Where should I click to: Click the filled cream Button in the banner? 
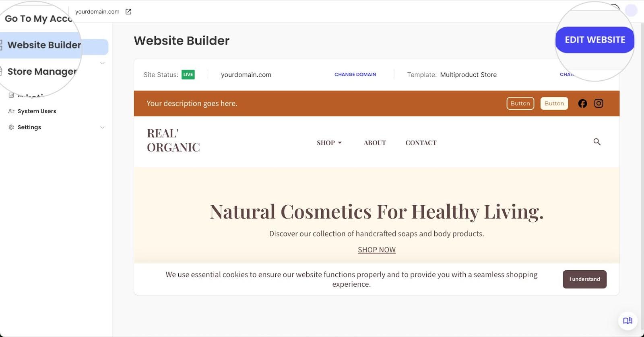pos(554,103)
